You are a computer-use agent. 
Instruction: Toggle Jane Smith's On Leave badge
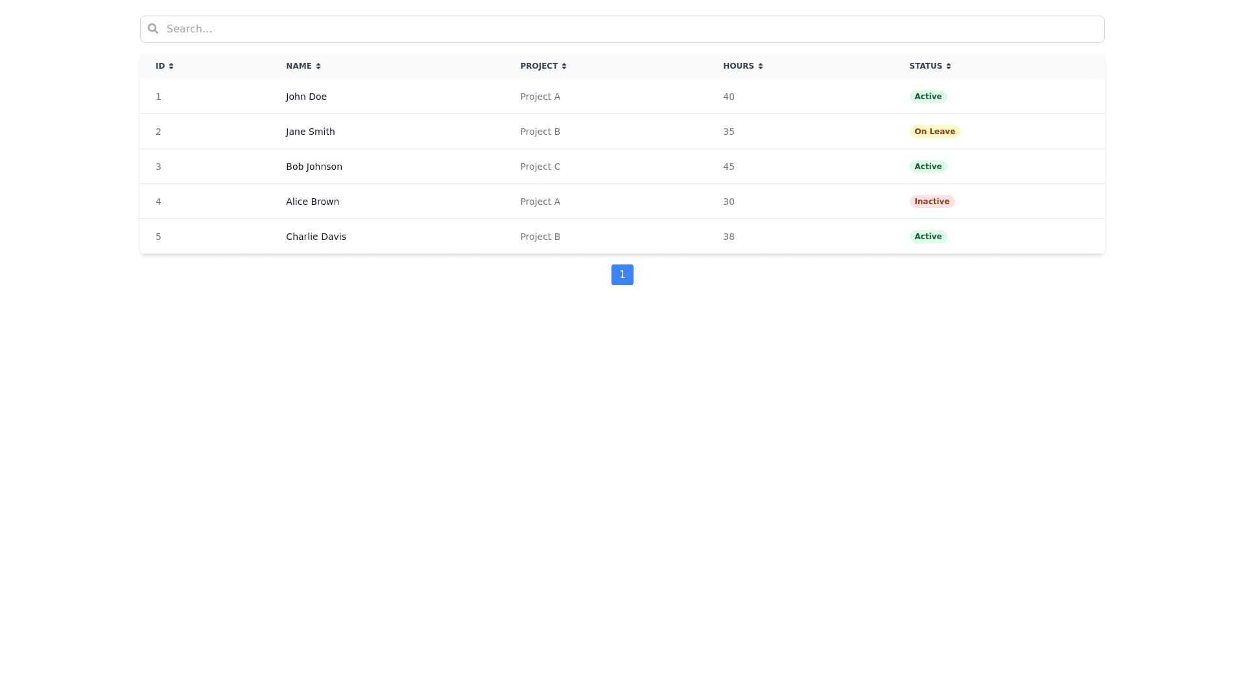[x=934, y=131]
